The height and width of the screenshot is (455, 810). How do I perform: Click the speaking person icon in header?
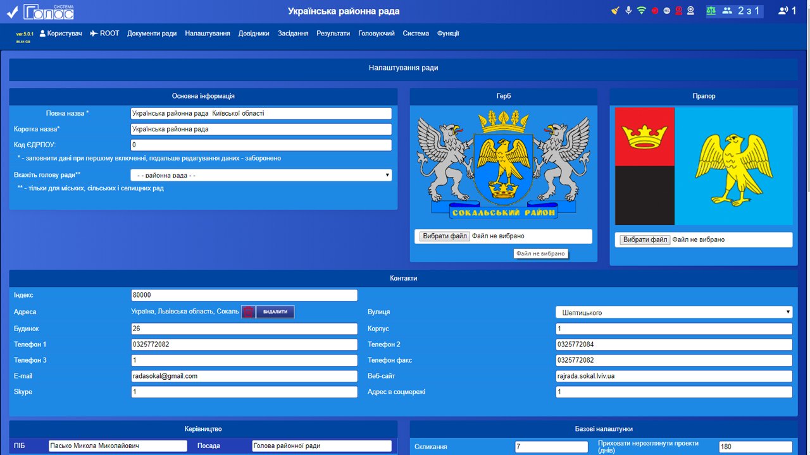tap(783, 11)
